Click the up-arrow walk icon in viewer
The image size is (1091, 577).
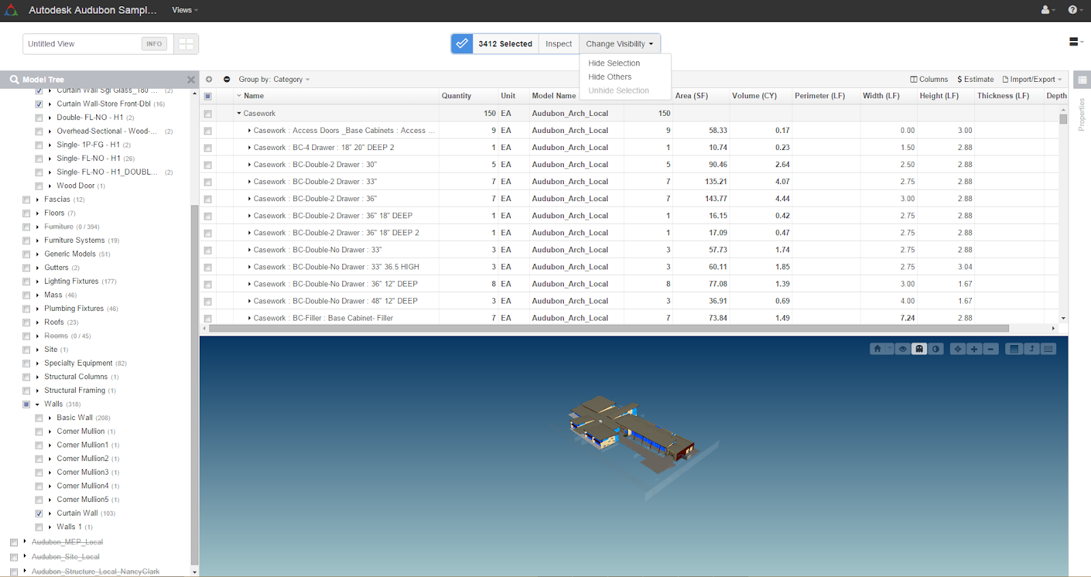[1032, 349]
